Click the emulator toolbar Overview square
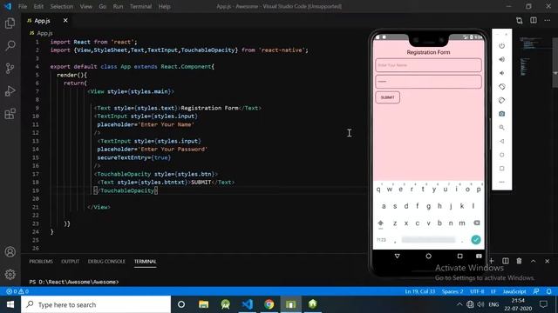558x313 pixels. 502,169
